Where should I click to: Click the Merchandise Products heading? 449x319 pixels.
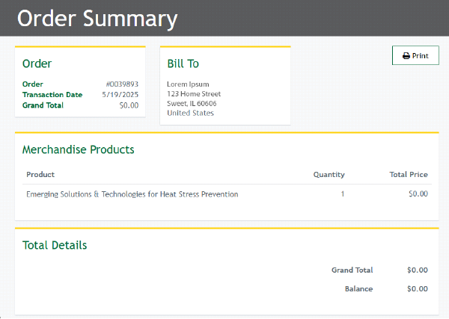(79, 149)
